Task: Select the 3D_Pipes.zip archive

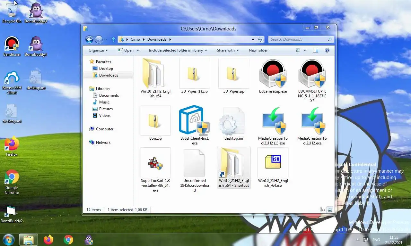Action: tap(234, 76)
